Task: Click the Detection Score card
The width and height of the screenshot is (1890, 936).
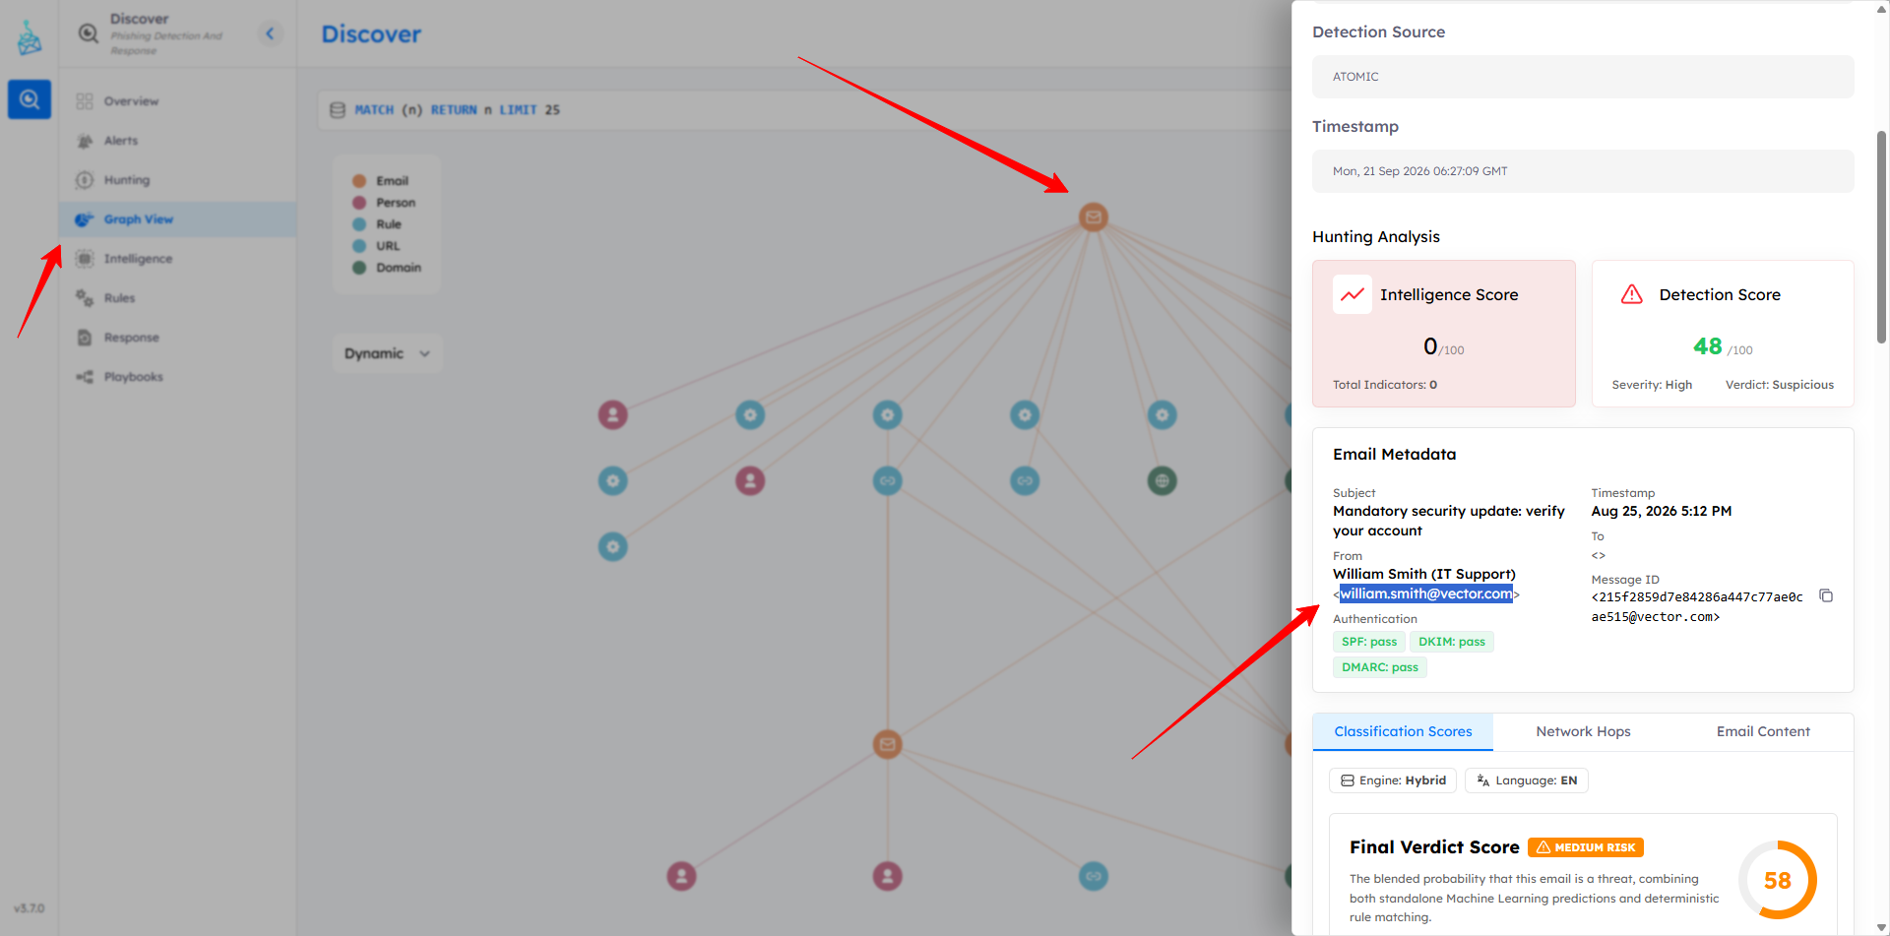Action: (x=1723, y=334)
